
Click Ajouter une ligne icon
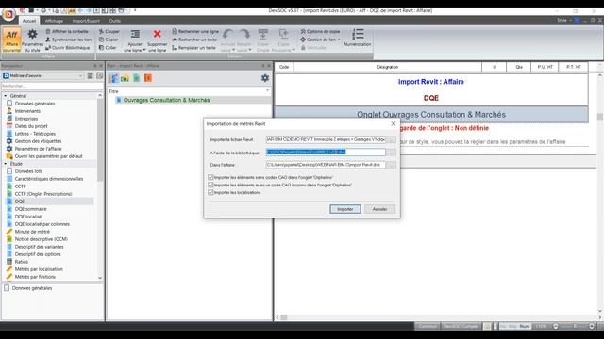pyautogui.click(x=135, y=35)
